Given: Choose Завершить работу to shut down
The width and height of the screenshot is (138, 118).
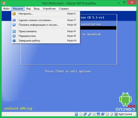Looking at the screenshot, I should (46, 41).
